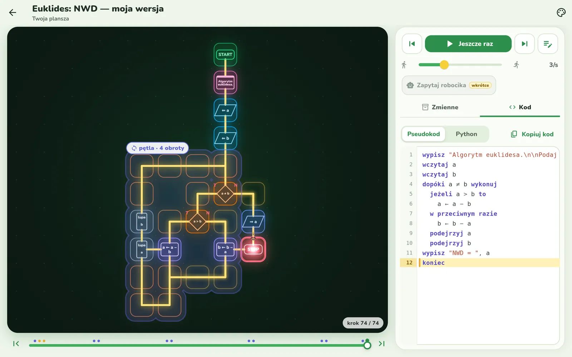The image size is (572, 357).
Task: Select the lupa a block
Action: (142, 249)
